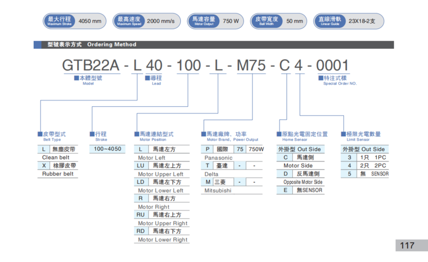Select the RU Motor Upper Right code
The image size is (428, 262).
pyautogui.click(x=141, y=214)
